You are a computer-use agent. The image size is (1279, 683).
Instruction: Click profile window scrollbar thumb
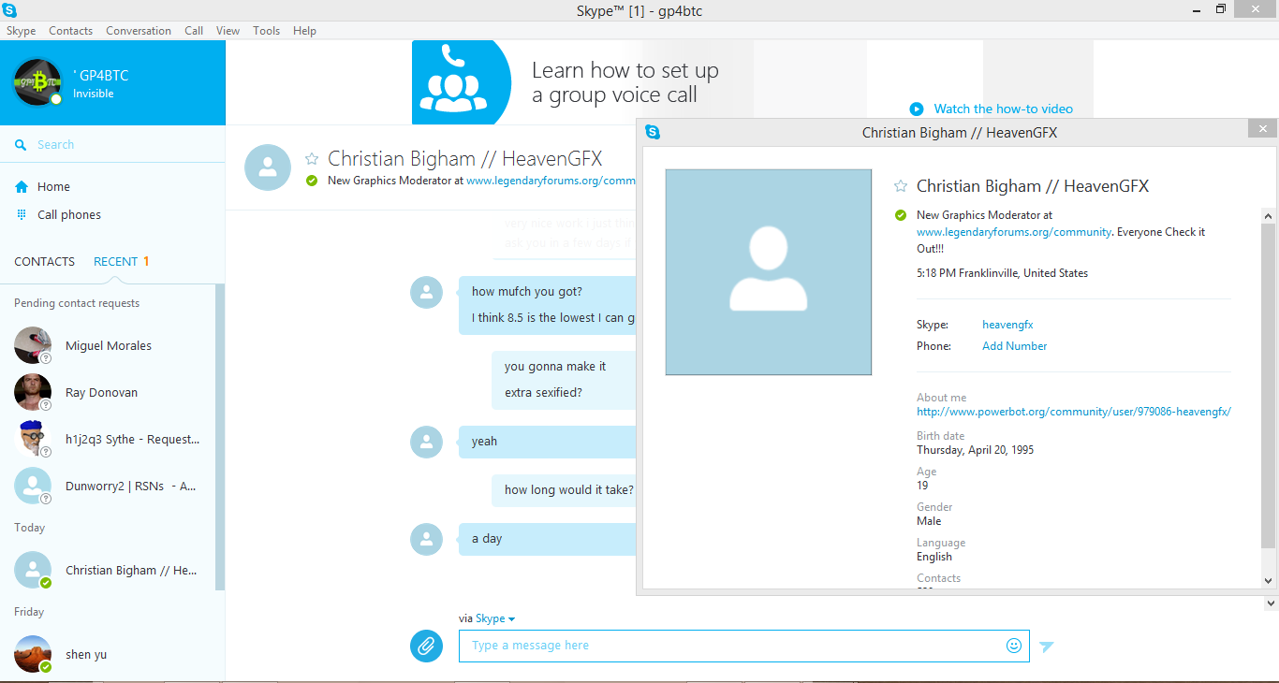coord(1269,385)
